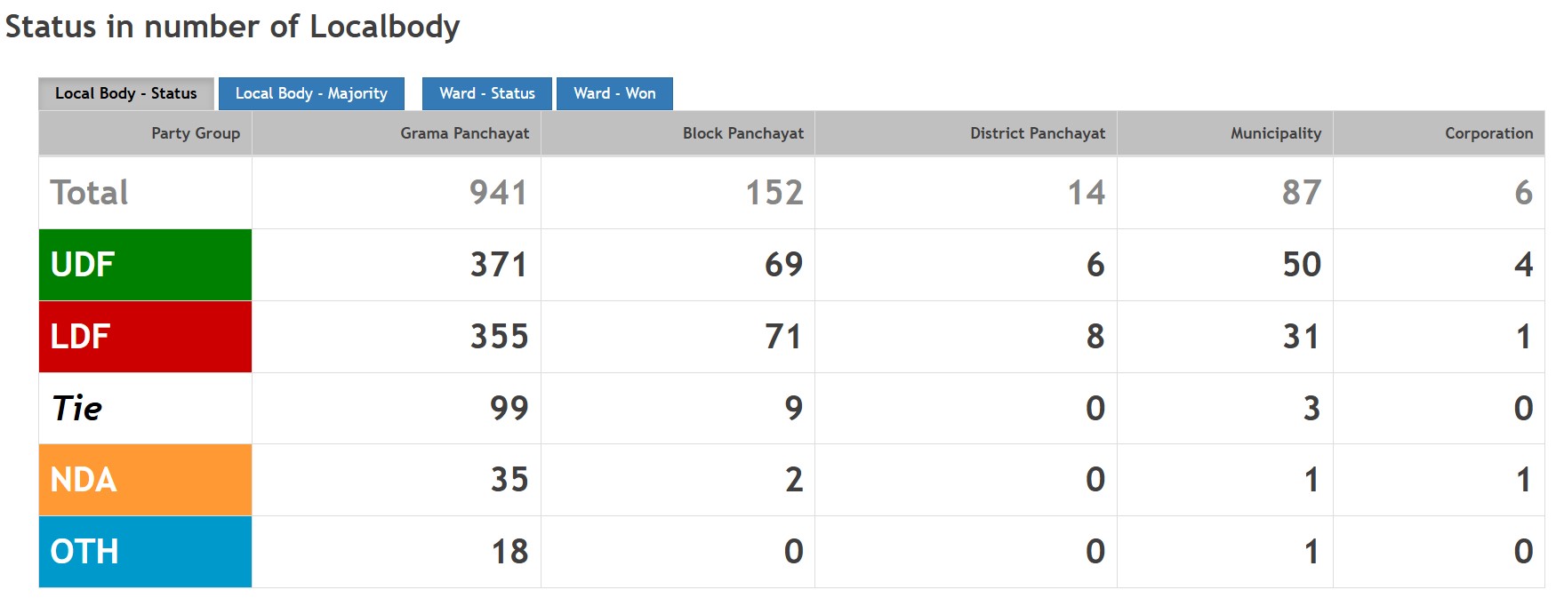Click the Municipality column header

point(1275,133)
